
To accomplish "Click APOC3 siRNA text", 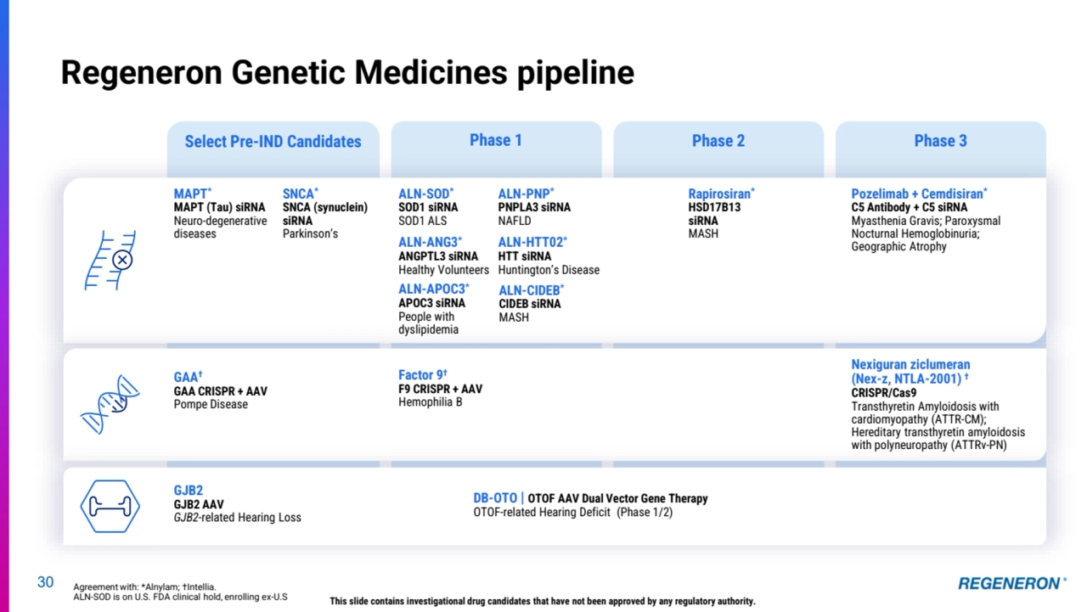I will (432, 303).
